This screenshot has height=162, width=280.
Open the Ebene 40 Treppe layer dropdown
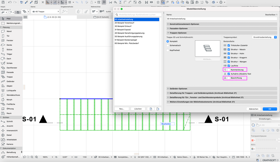45,11
